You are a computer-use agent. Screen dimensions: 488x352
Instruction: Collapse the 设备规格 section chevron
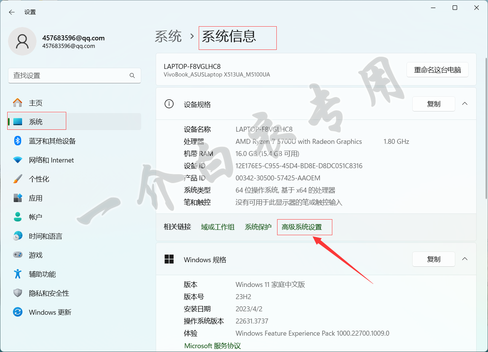coord(465,104)
